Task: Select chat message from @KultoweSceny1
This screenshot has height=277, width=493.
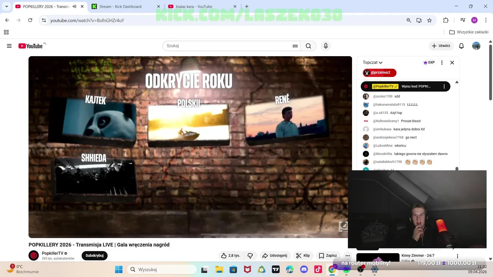Action: coord(411,121)
